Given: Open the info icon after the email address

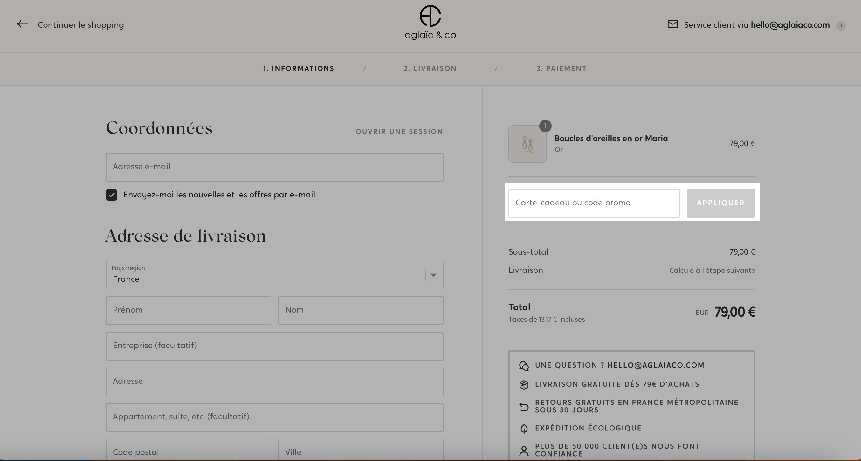Looking at the screenshot, I should click(x=841, y=25).
